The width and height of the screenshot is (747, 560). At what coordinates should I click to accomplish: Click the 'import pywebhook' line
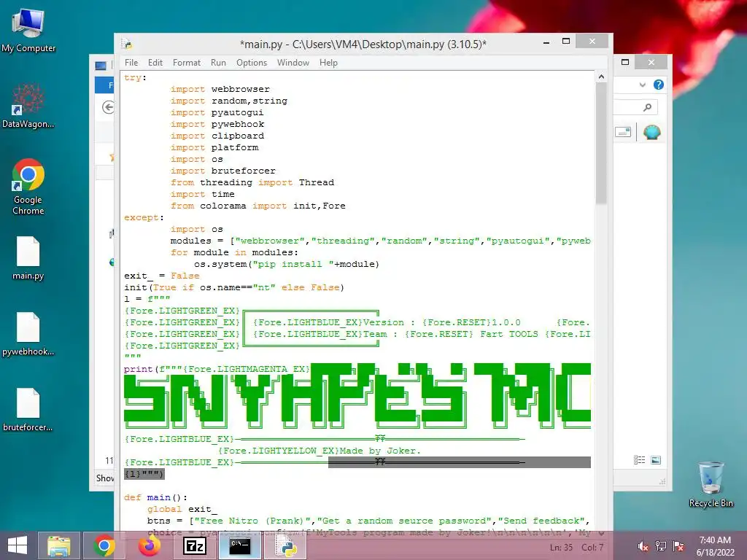pos(217,124)
